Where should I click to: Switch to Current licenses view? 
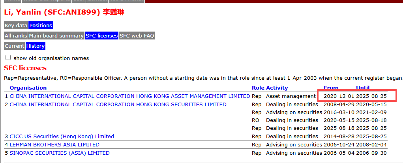tap(15, 46)
